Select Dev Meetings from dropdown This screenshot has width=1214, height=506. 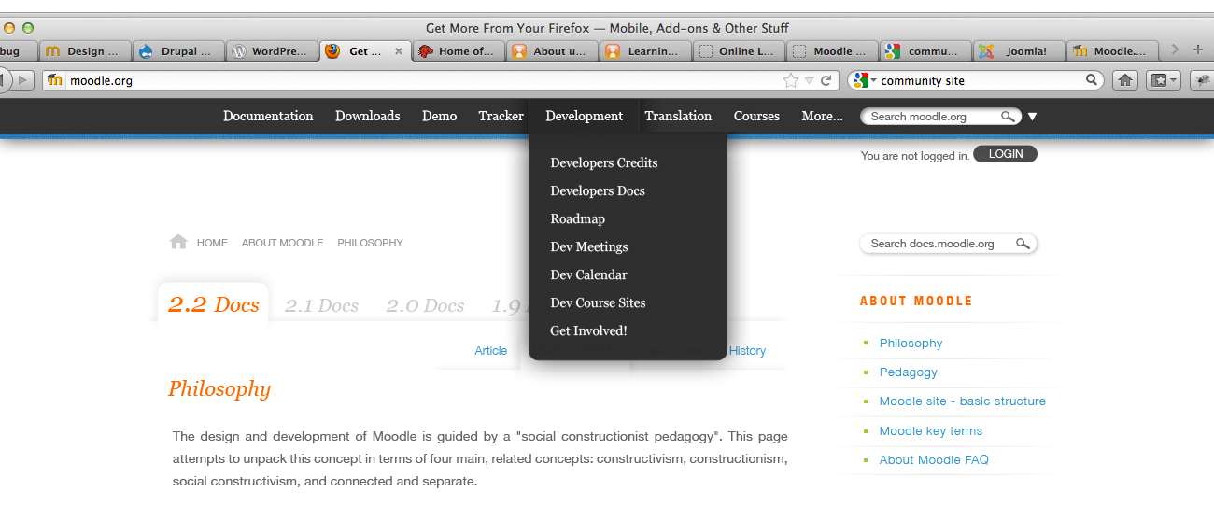pyautogui.click(x=588, y=246)
